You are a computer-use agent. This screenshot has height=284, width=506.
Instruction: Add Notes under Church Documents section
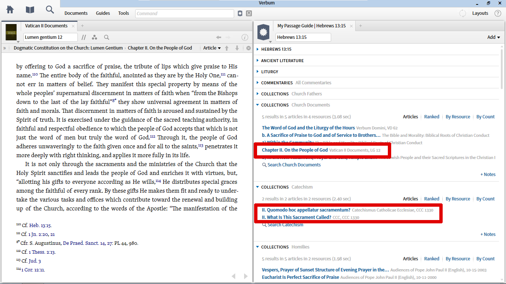pyautogui.click(x=488, y=175)
